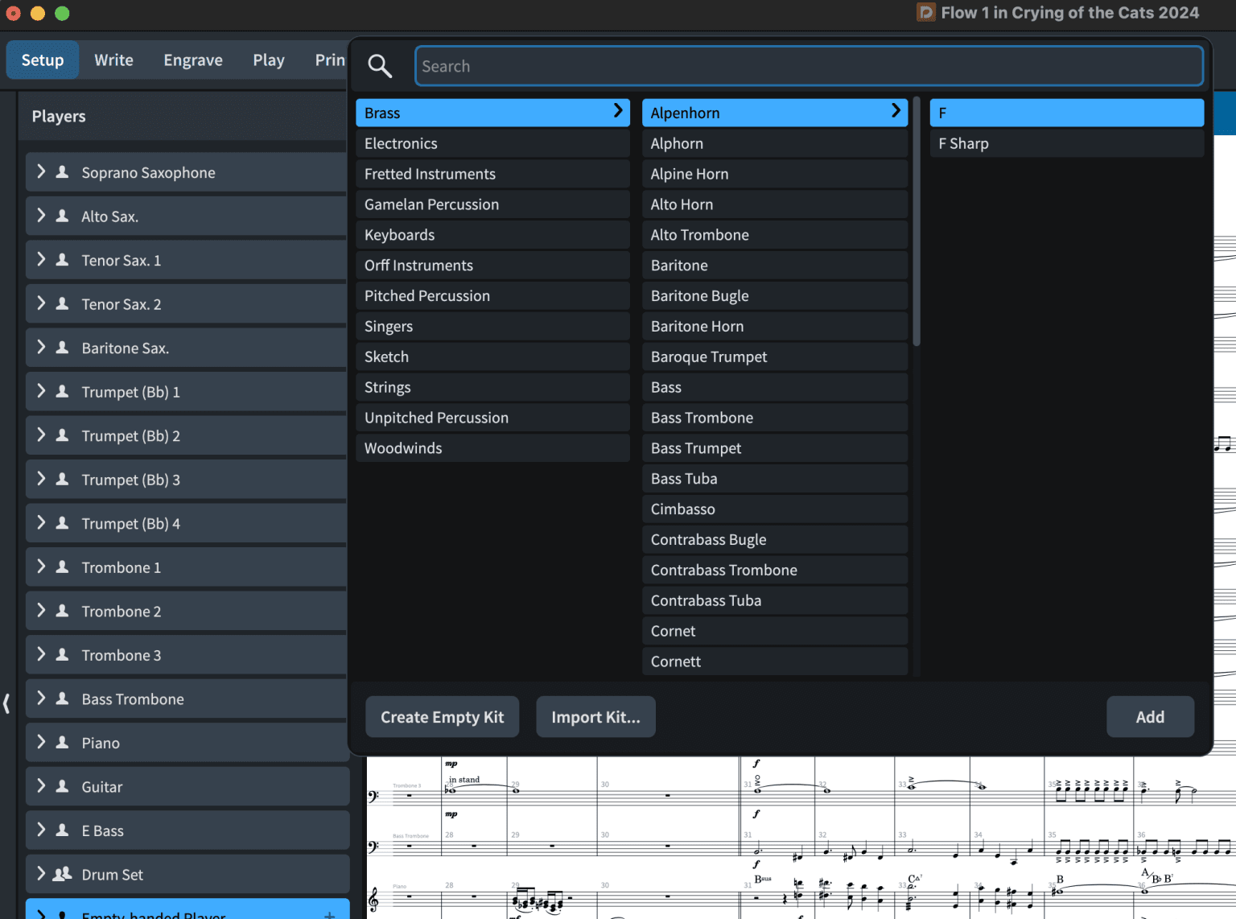Image resolution: width=1236 pixels, height=919 pixels.
Task: Click the section player icon beside Drum Set
Action: pyautogui.click(x=62, y=874)
